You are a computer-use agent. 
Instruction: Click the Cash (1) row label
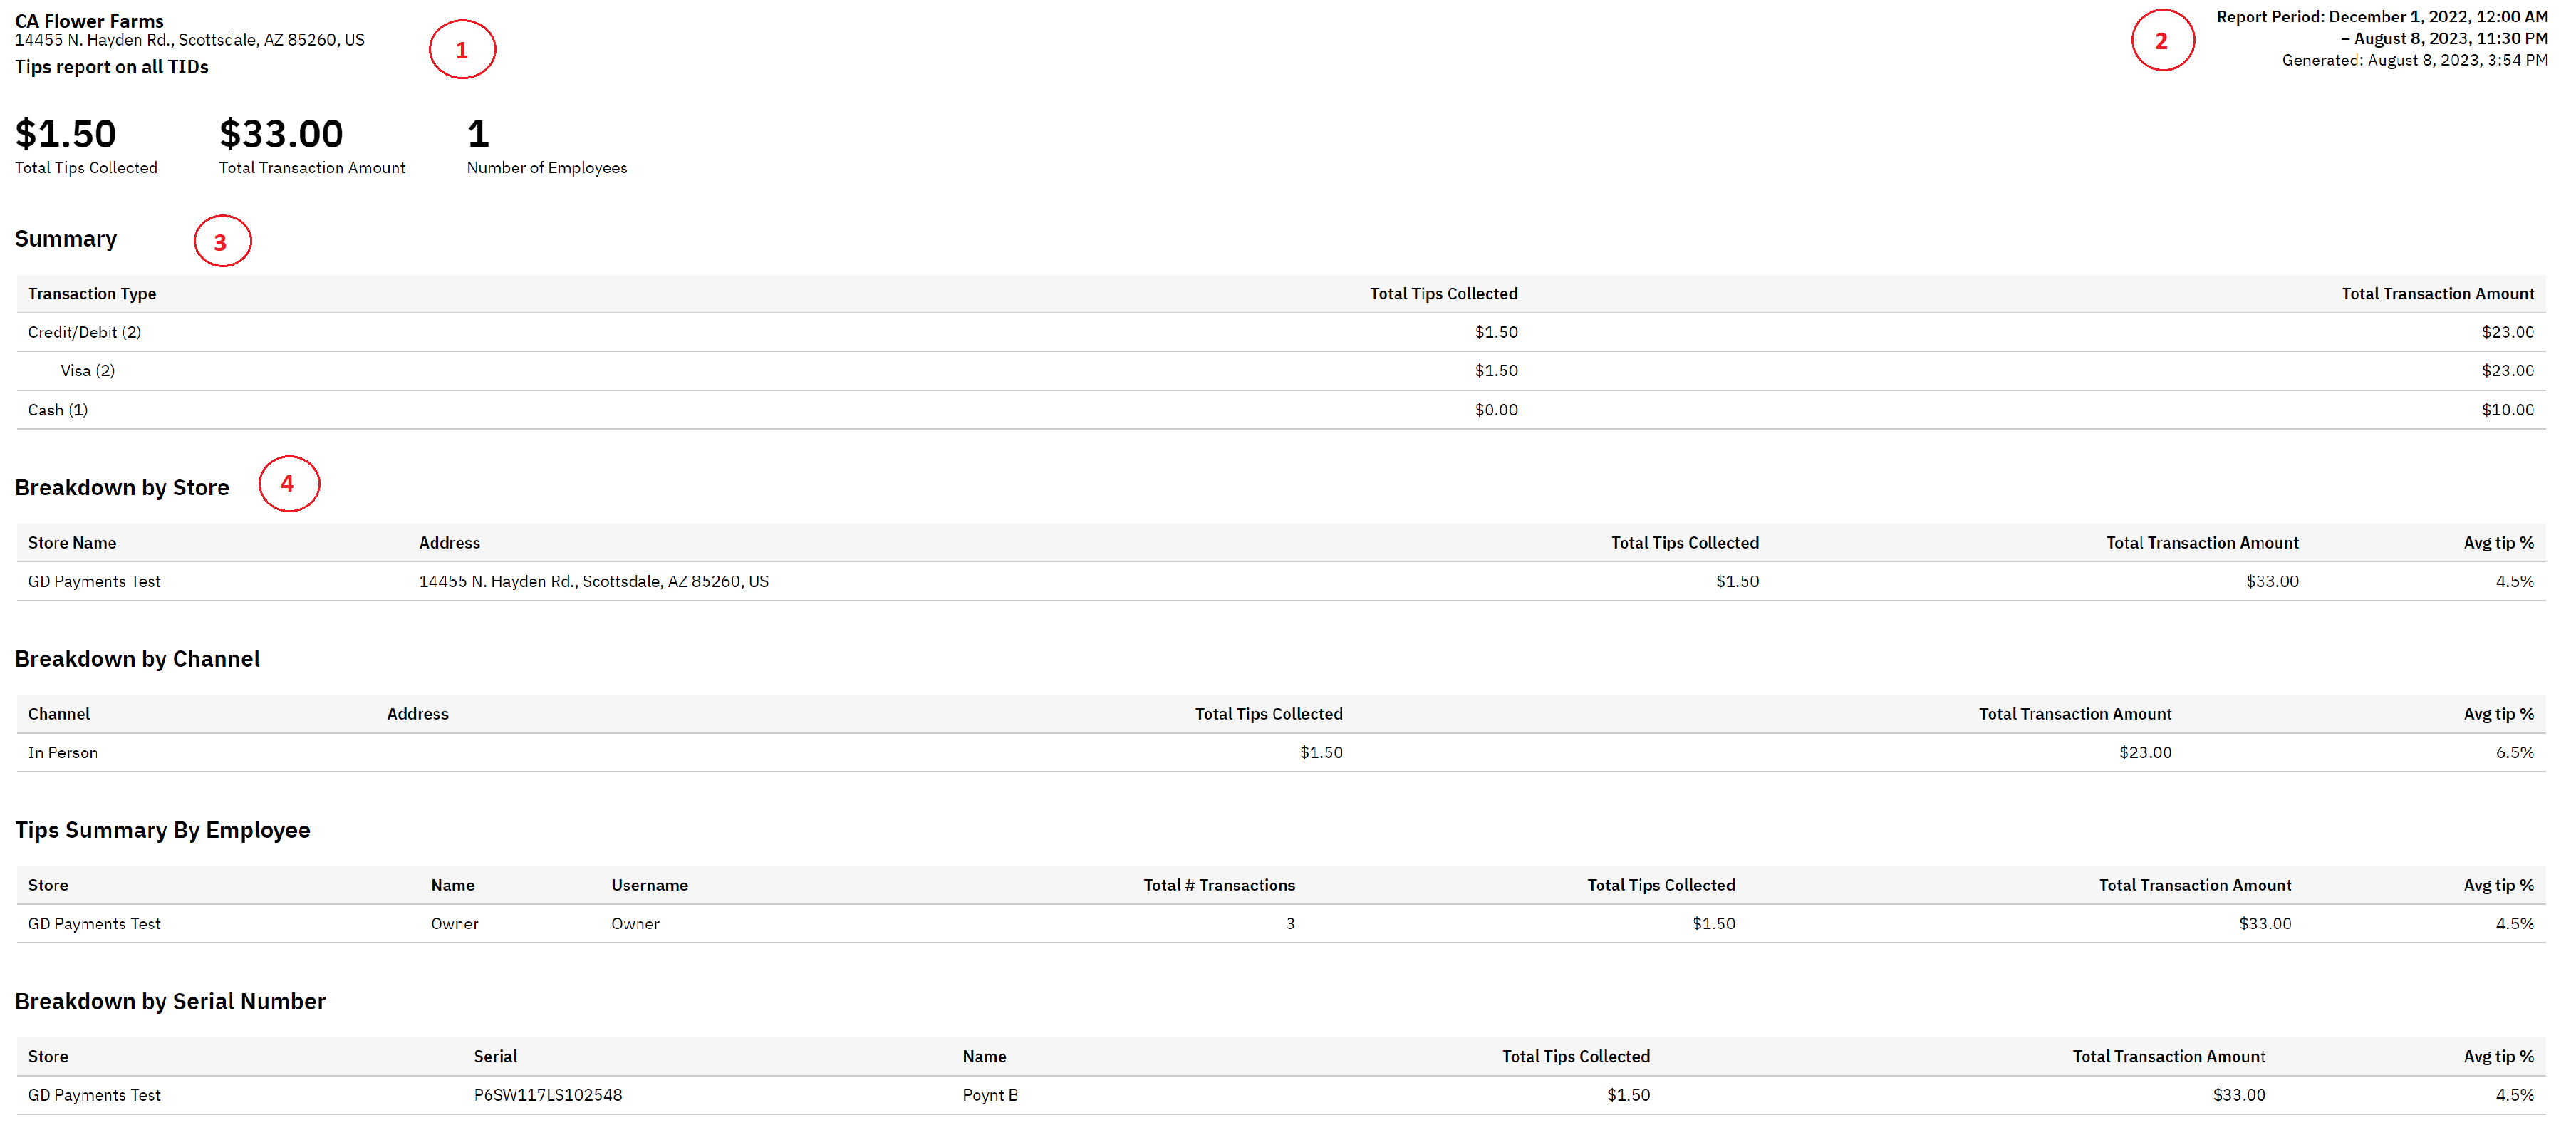(x=58, y=410)
